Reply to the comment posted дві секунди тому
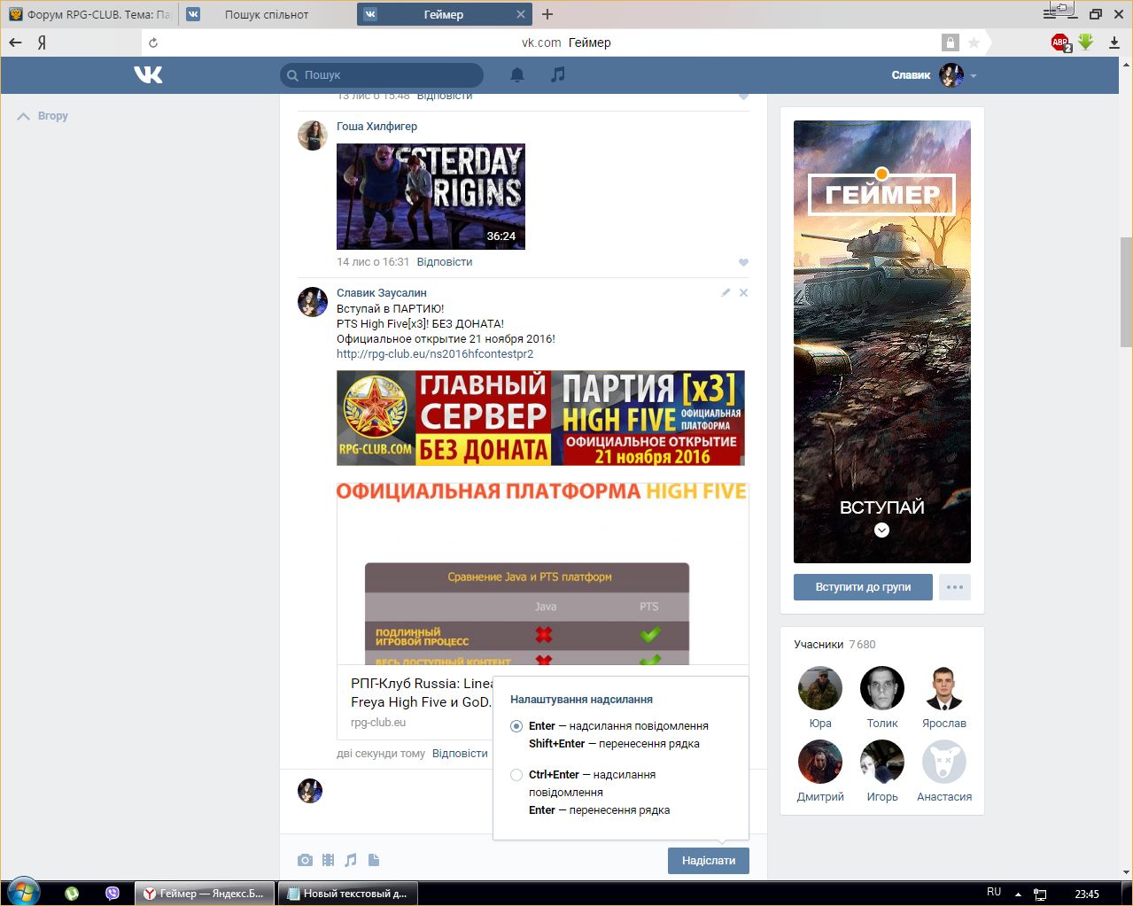The width and height of the screenshot is (1133, 906). pos(460,754)
